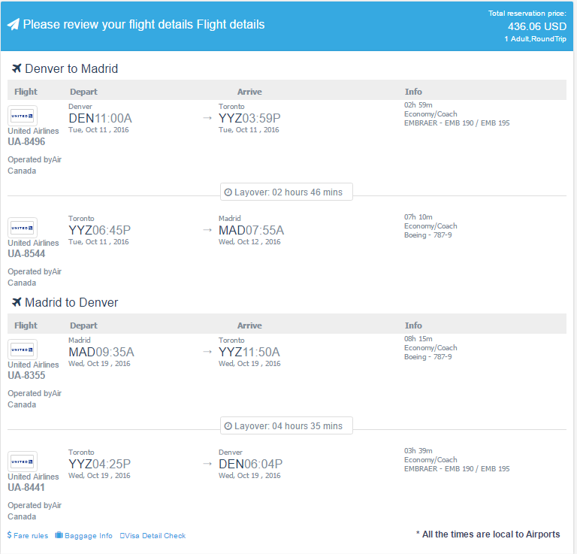Viewport: 577px width, 554px height.
Task: Click United Airlines logo for flight UA-8355
Action: 23,350
